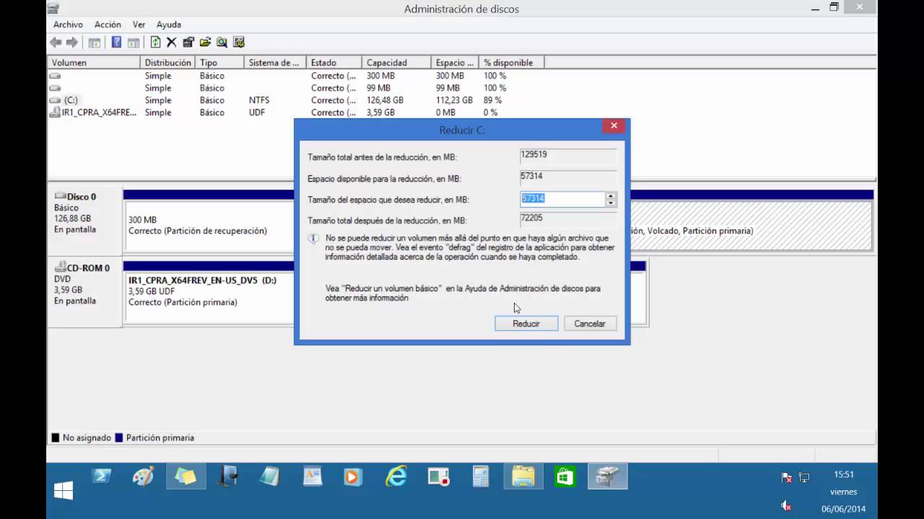Open the Windows Start button

pyautogui.click(x=64, y=491)
